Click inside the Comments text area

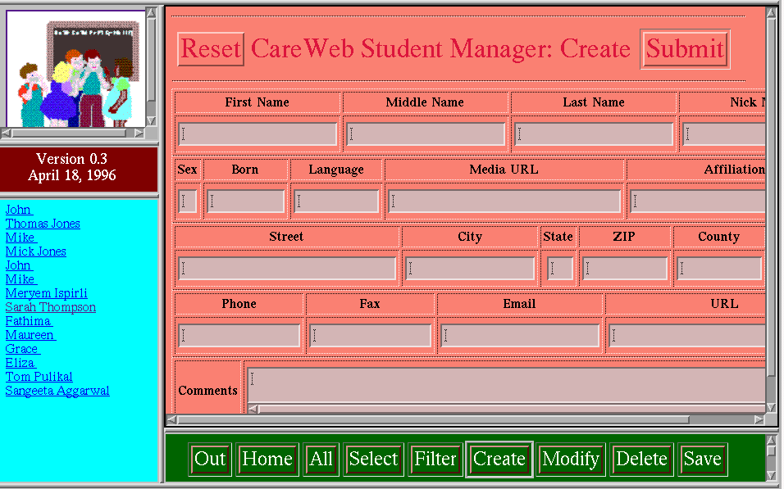507,386
